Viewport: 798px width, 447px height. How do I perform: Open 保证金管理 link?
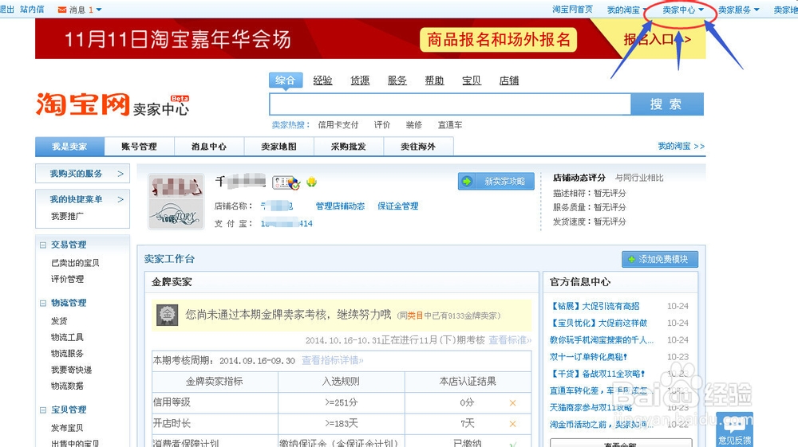pos(398,206)
